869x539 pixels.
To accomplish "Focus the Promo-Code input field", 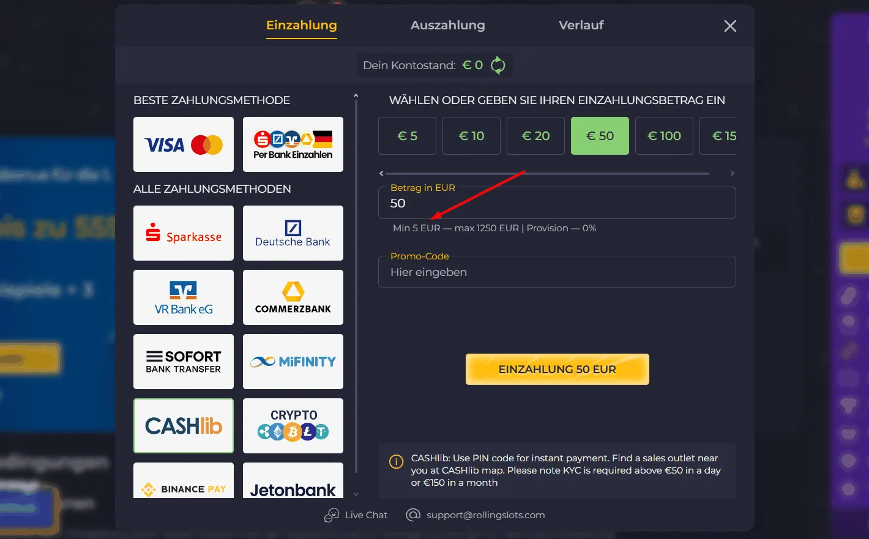I will click(557, 272).
